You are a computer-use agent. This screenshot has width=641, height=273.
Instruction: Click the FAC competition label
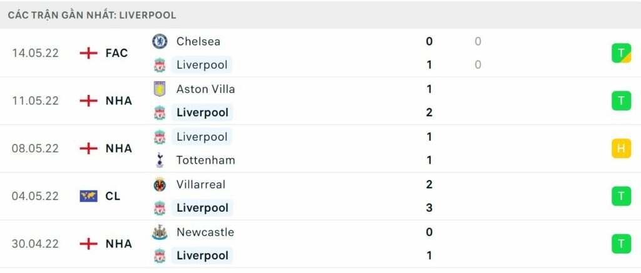pos(116,53)
